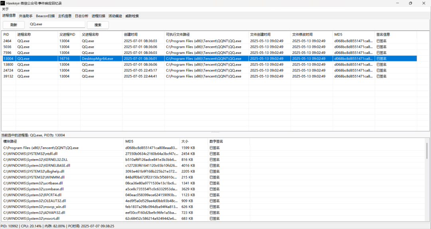Viewport: 431px width, 229px height.
Task: Click the MD5 header in process table
Action: (x=354, y=34)
